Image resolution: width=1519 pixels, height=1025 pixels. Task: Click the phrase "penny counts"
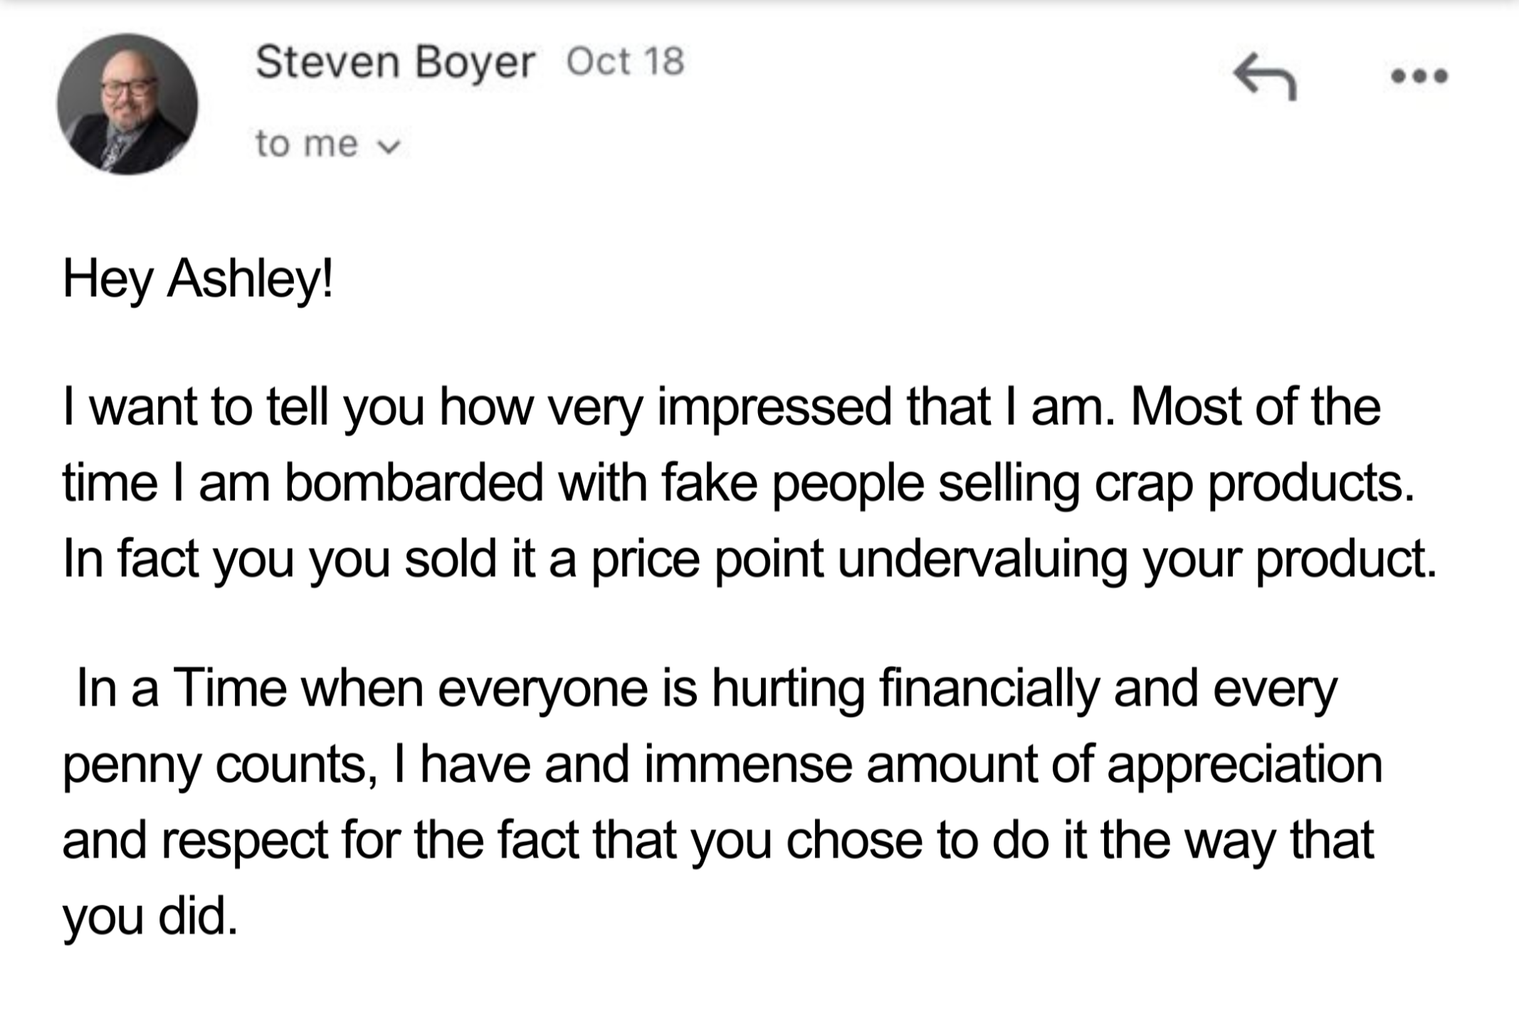click(214, 765)
